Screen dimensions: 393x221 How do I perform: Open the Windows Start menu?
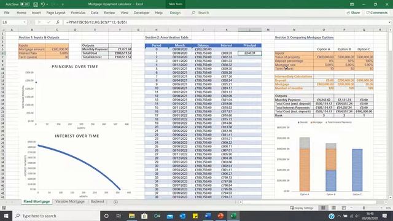(6, 215)
